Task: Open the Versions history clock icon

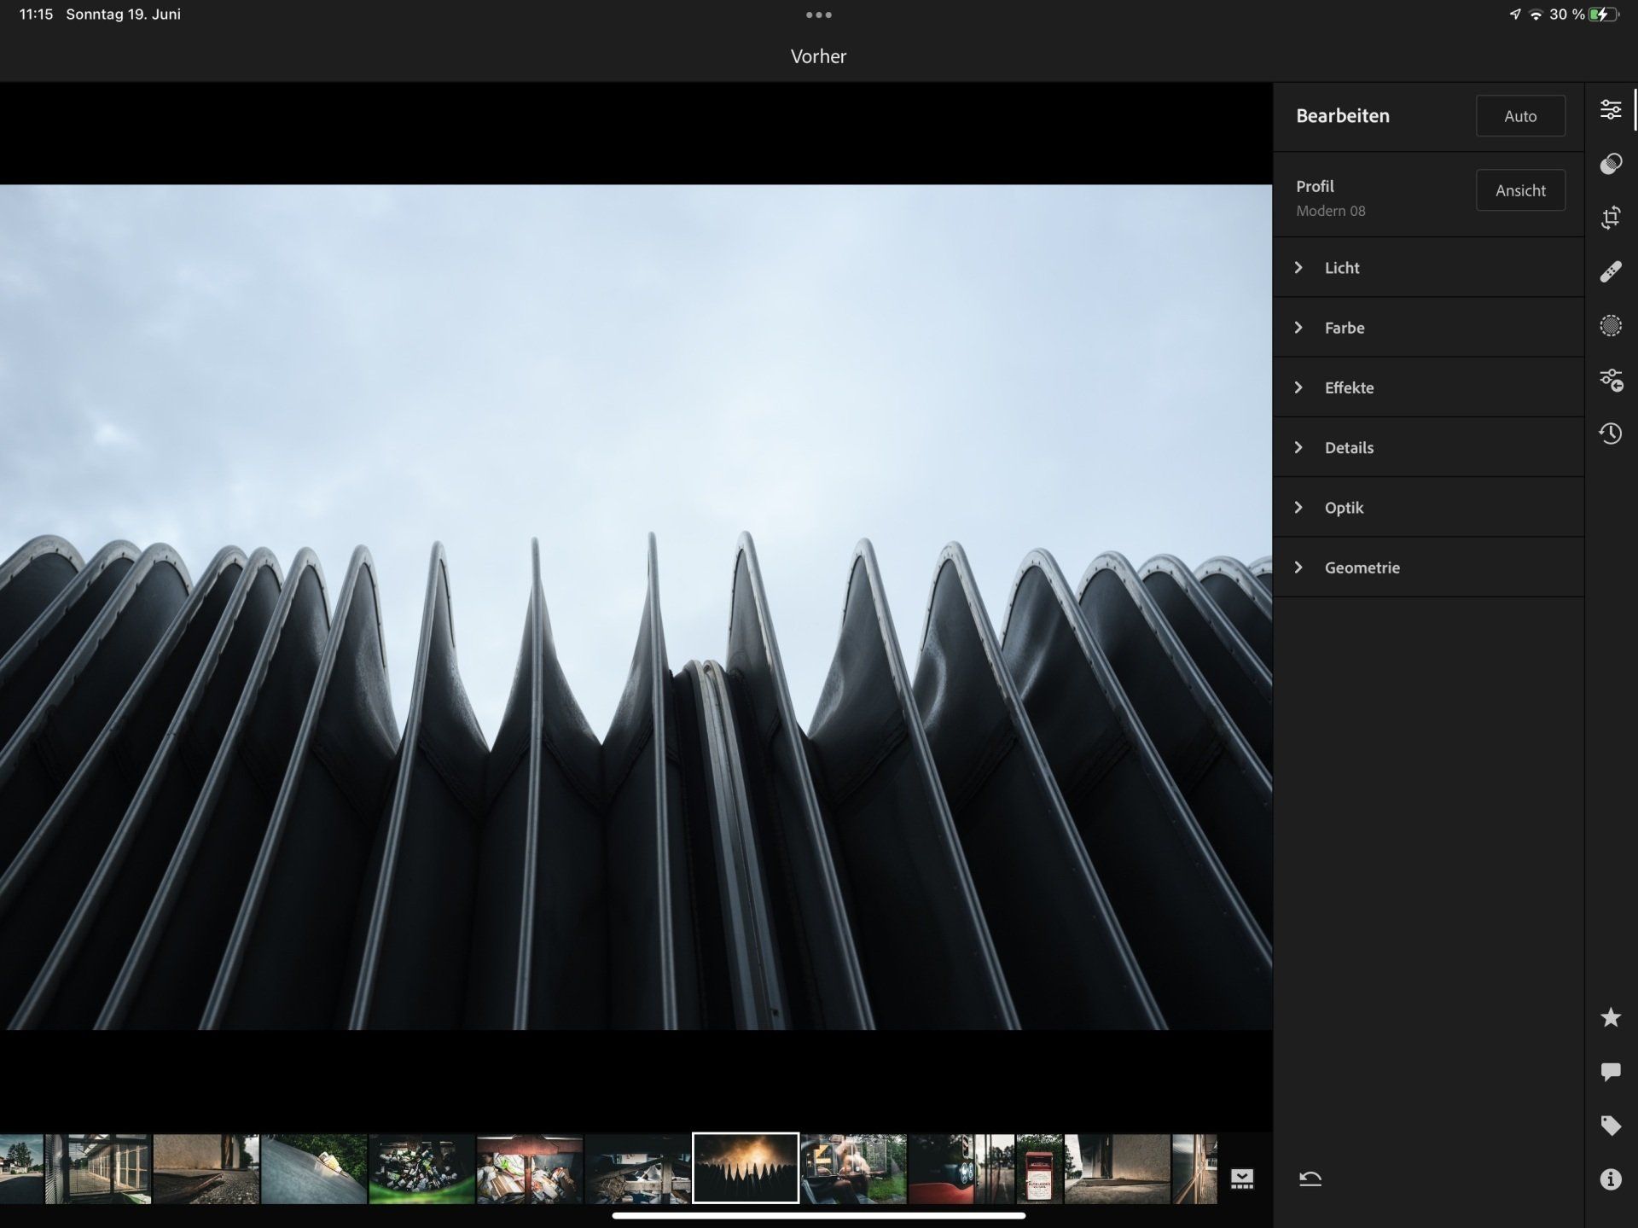Action: 1610,434
